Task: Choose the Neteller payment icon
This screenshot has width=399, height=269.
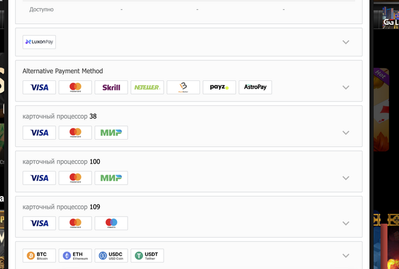Action: click(x=147, y=87)
